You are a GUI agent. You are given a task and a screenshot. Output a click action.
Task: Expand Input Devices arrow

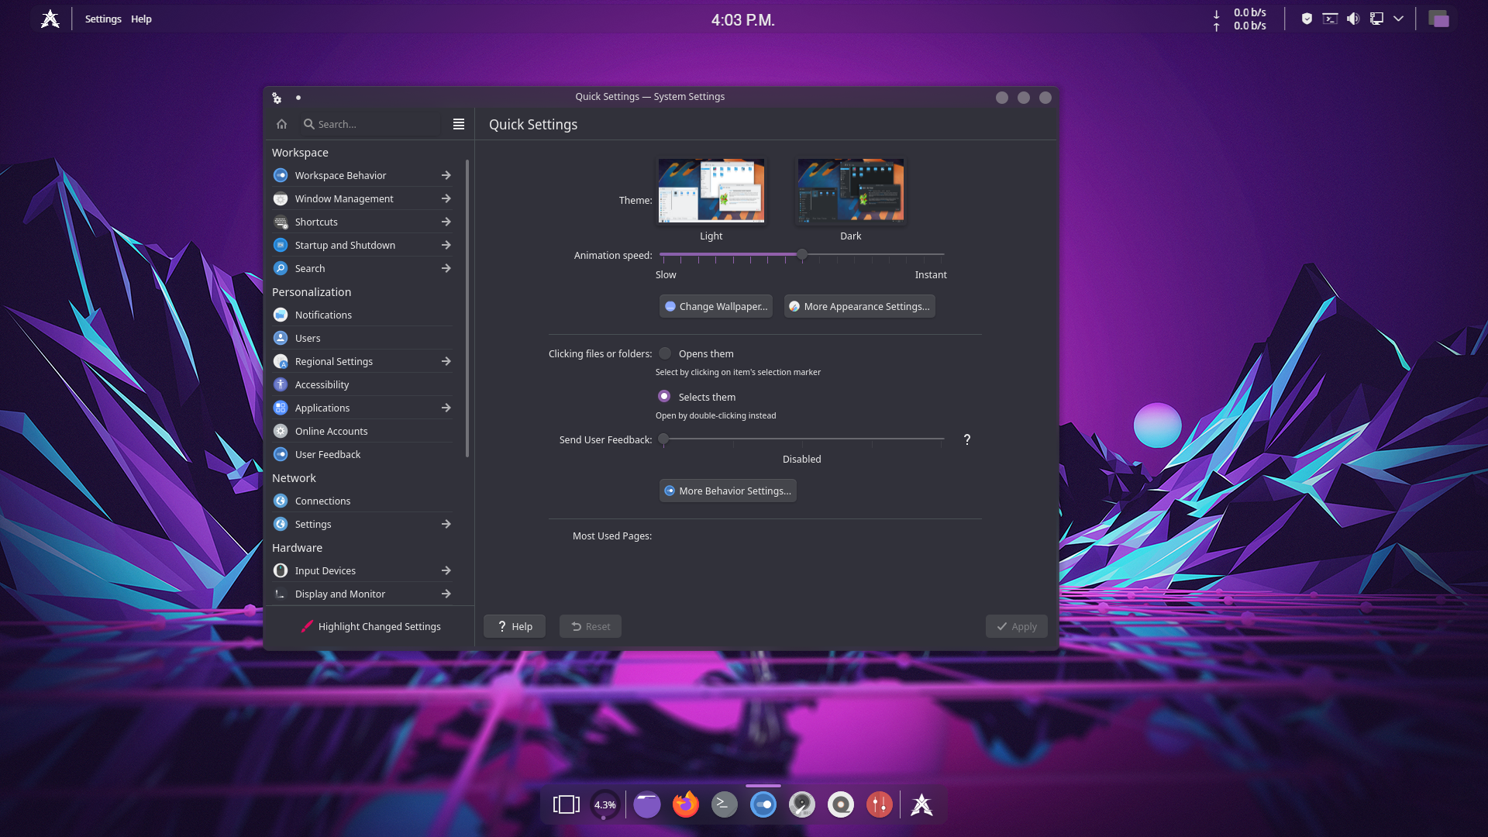coord(446,570)
